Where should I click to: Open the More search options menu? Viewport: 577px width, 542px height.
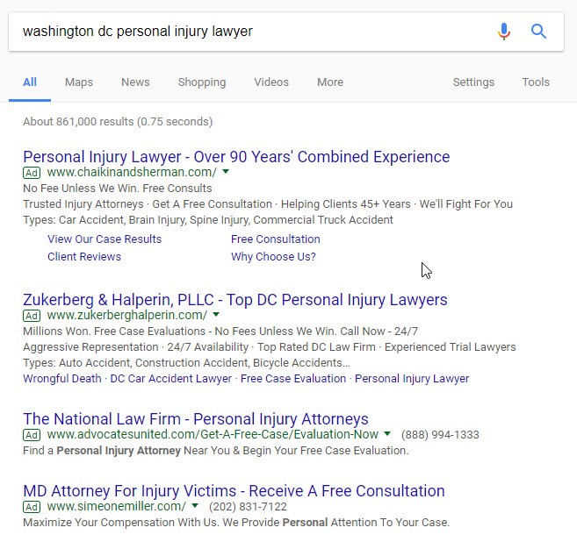(x=330, y=82)
